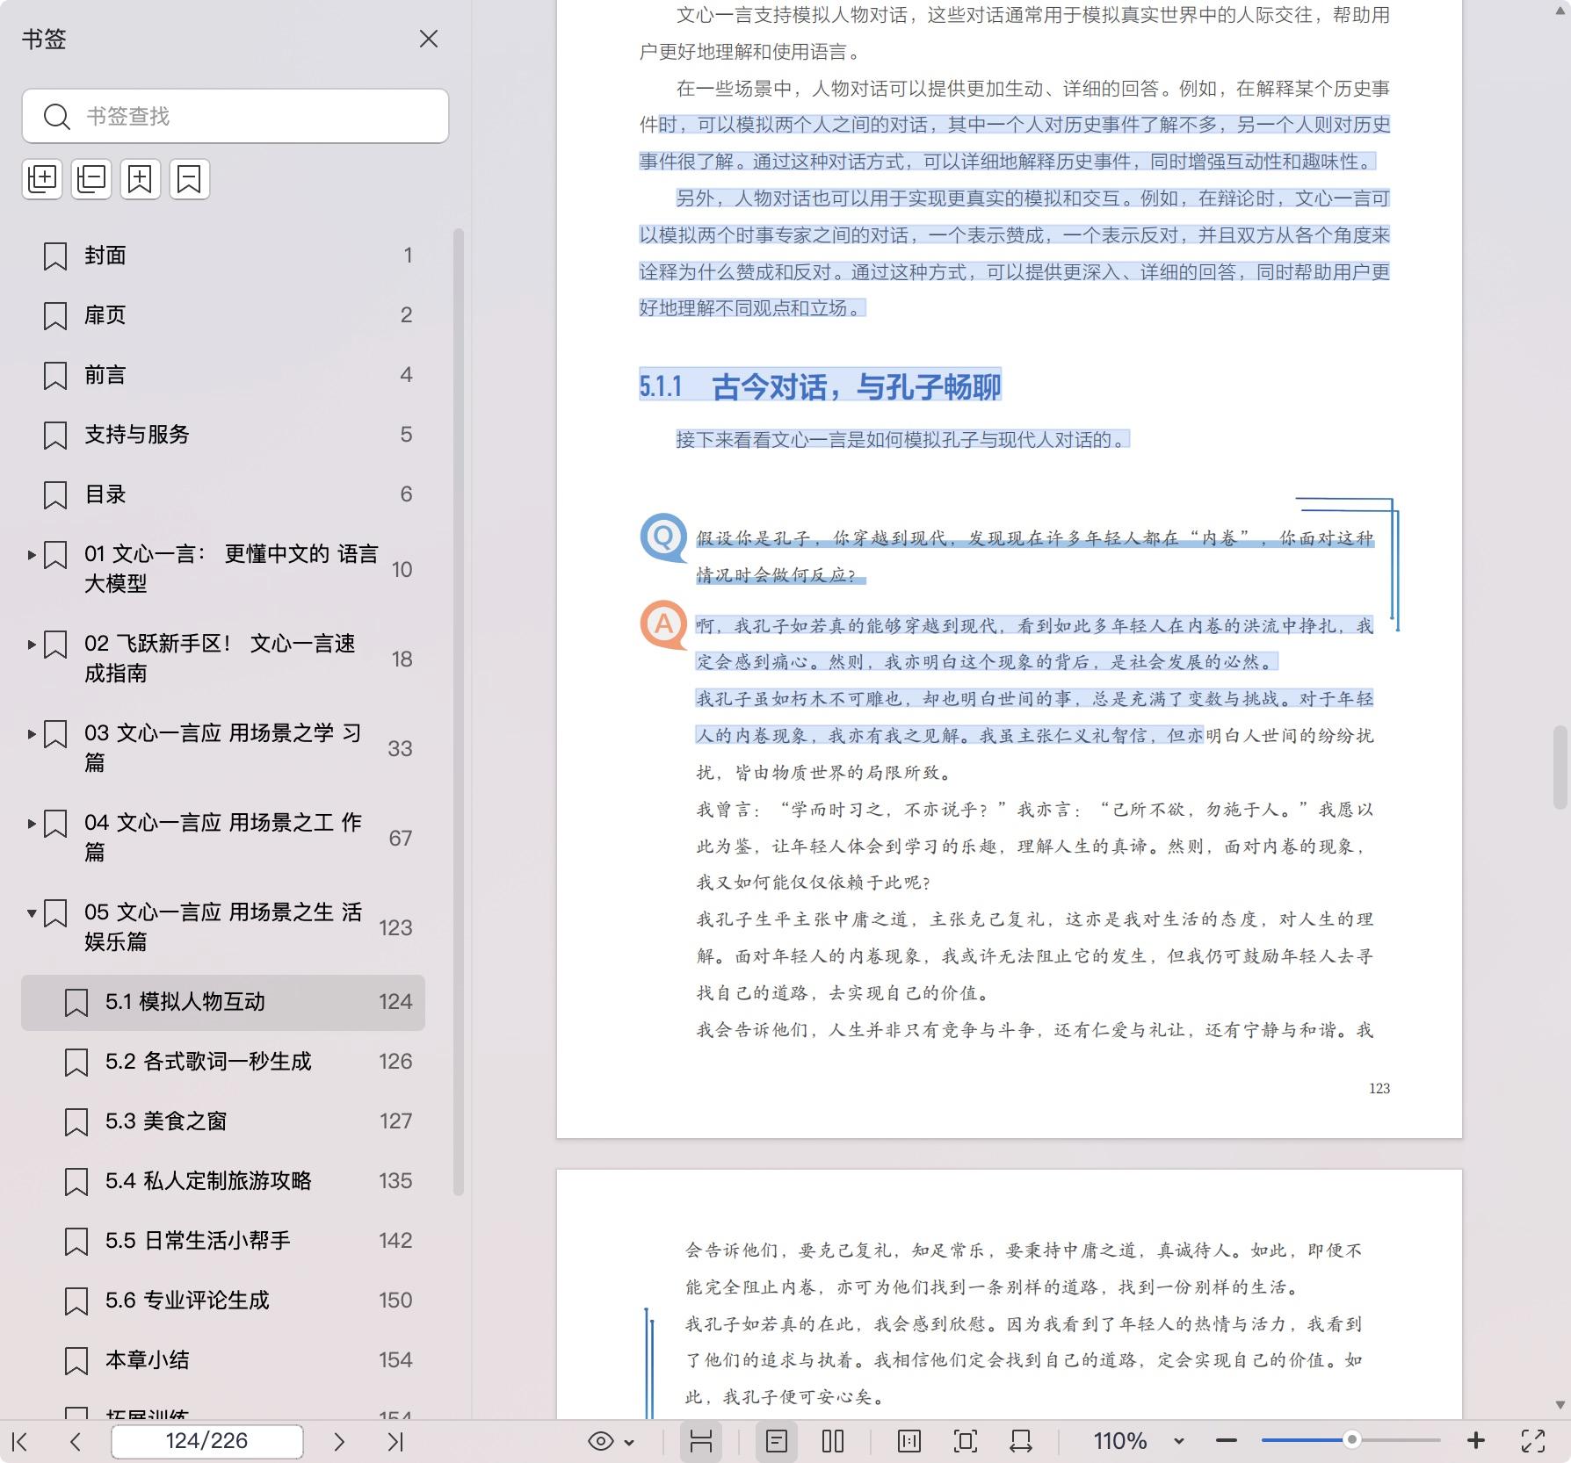Click the magnifier icon in bookmark search
This screenshot has width=1571, height=1463.
click(57, 116)
